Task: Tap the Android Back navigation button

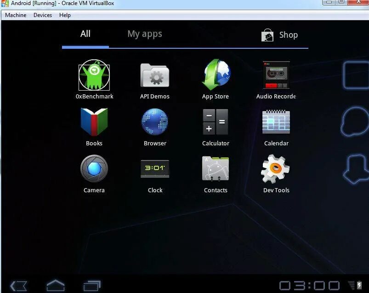Action: click(18, 286)
